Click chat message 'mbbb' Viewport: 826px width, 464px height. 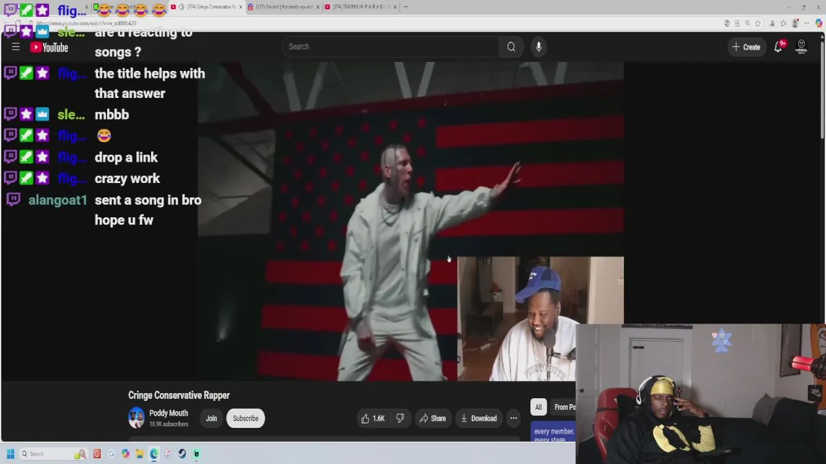(112, 115)
